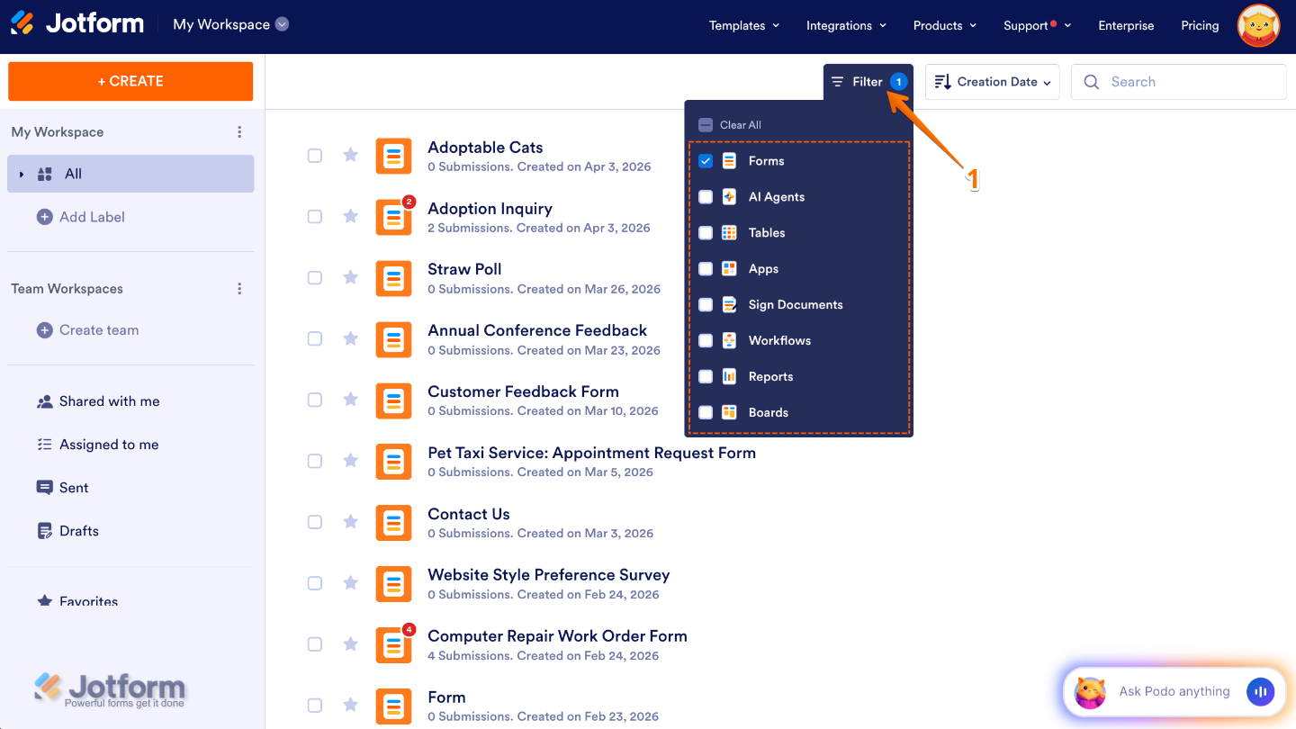This screenshot has height=729, width=1296.
Task: Open the Integrations menu
Action: coord(845,25)
